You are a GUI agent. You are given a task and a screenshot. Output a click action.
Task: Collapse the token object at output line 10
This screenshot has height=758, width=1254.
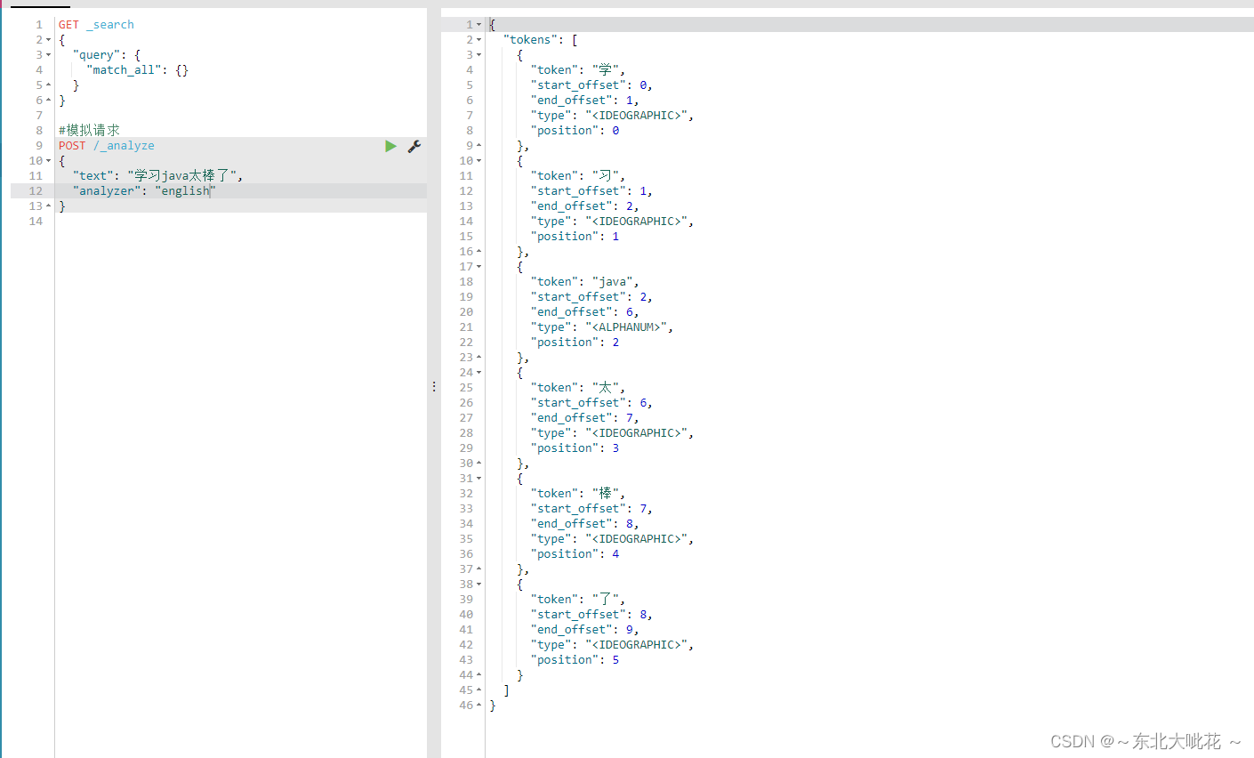pos(478,161)
